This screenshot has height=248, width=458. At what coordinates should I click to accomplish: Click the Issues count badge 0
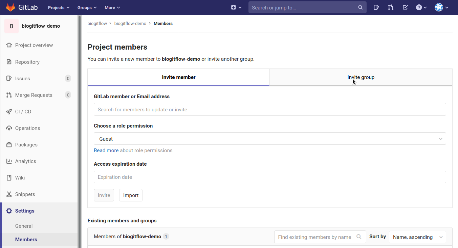coord(68,79)
